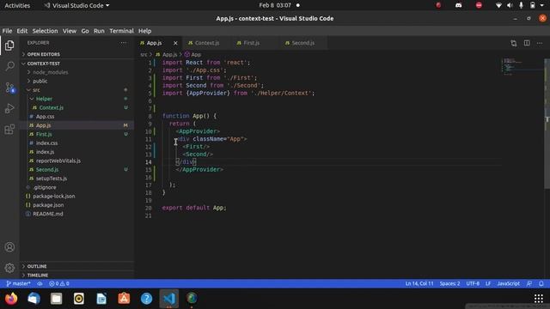Click UTF-8 encoding status item
The image size is (550, 309).
473,283
